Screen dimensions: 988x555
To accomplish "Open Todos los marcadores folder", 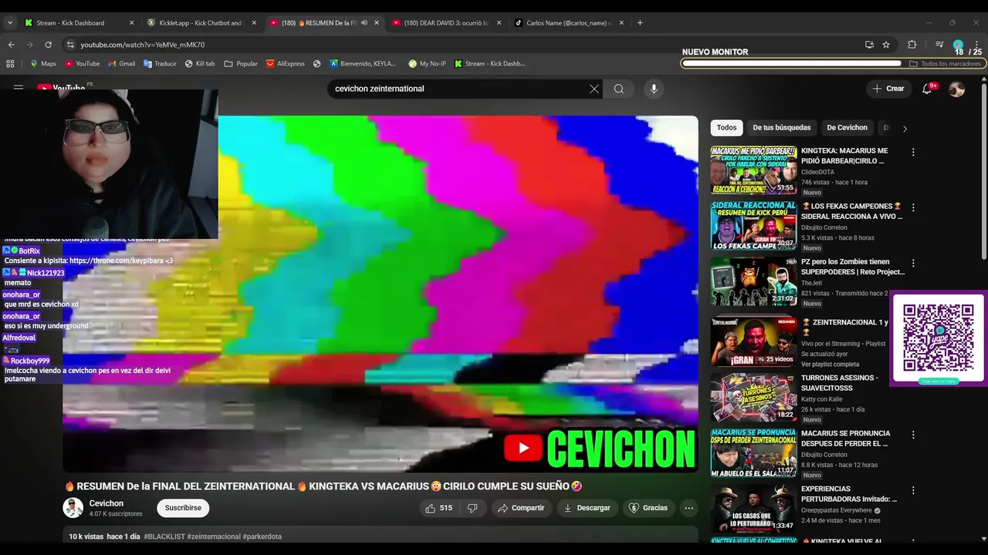I will point(945,64).
